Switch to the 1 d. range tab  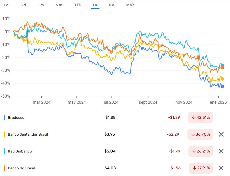pyautogui.click(x=7, y=5)
